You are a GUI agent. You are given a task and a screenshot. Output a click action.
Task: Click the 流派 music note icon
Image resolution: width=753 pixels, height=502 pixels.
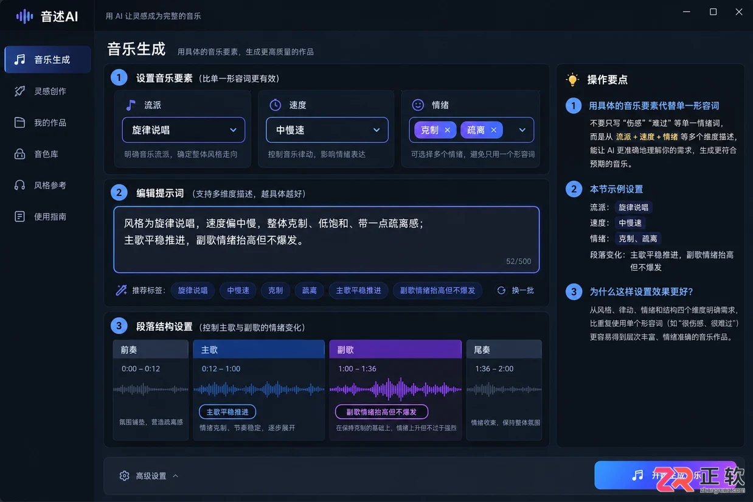(131, 105)
